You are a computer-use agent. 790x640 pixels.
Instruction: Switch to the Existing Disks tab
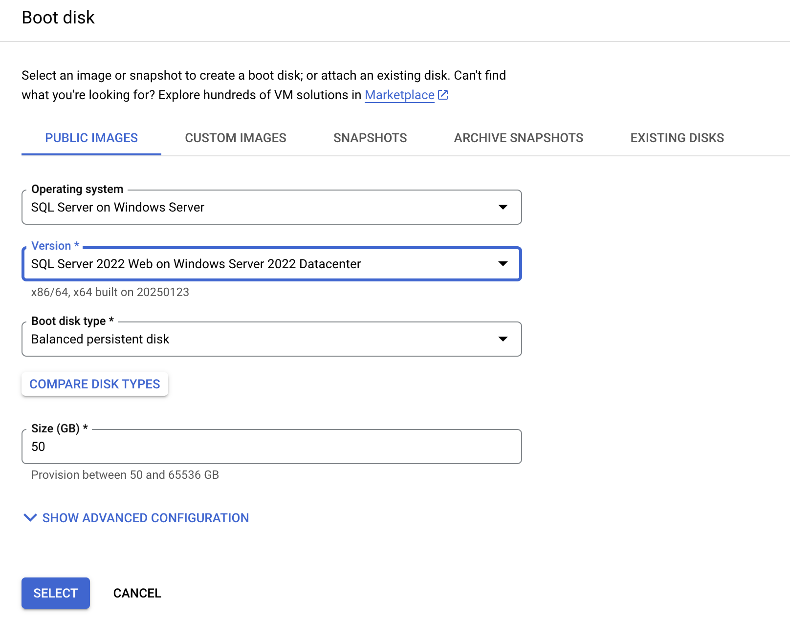(677, 138)
